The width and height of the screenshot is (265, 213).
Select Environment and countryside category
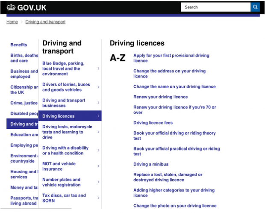pyautogui.click(x=24, y=158)
